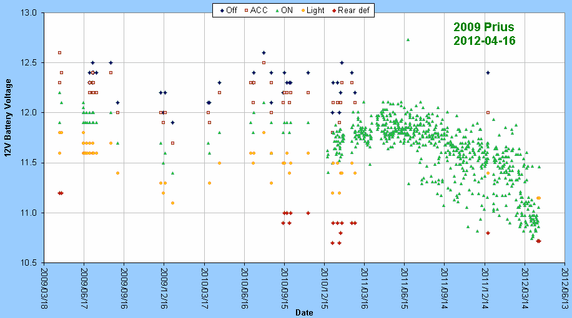The width and height of the screenshot is (572, 318).
Task: Click the 12.5 y-axis label
Action: click(29, 62)
